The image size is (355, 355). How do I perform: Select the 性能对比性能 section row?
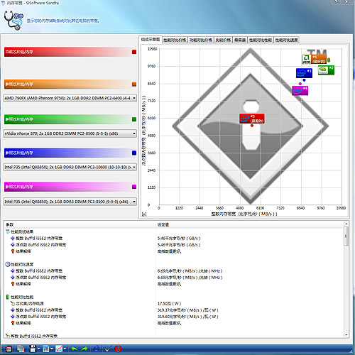(174, 297)
